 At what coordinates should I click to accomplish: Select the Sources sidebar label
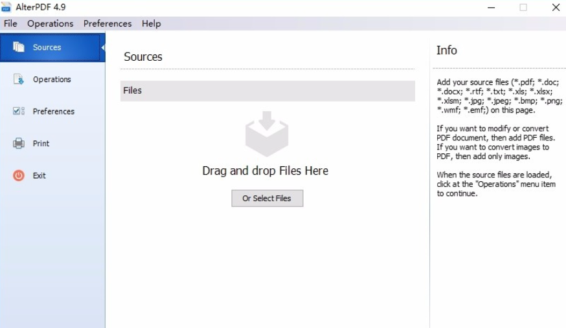click(47, 47)
